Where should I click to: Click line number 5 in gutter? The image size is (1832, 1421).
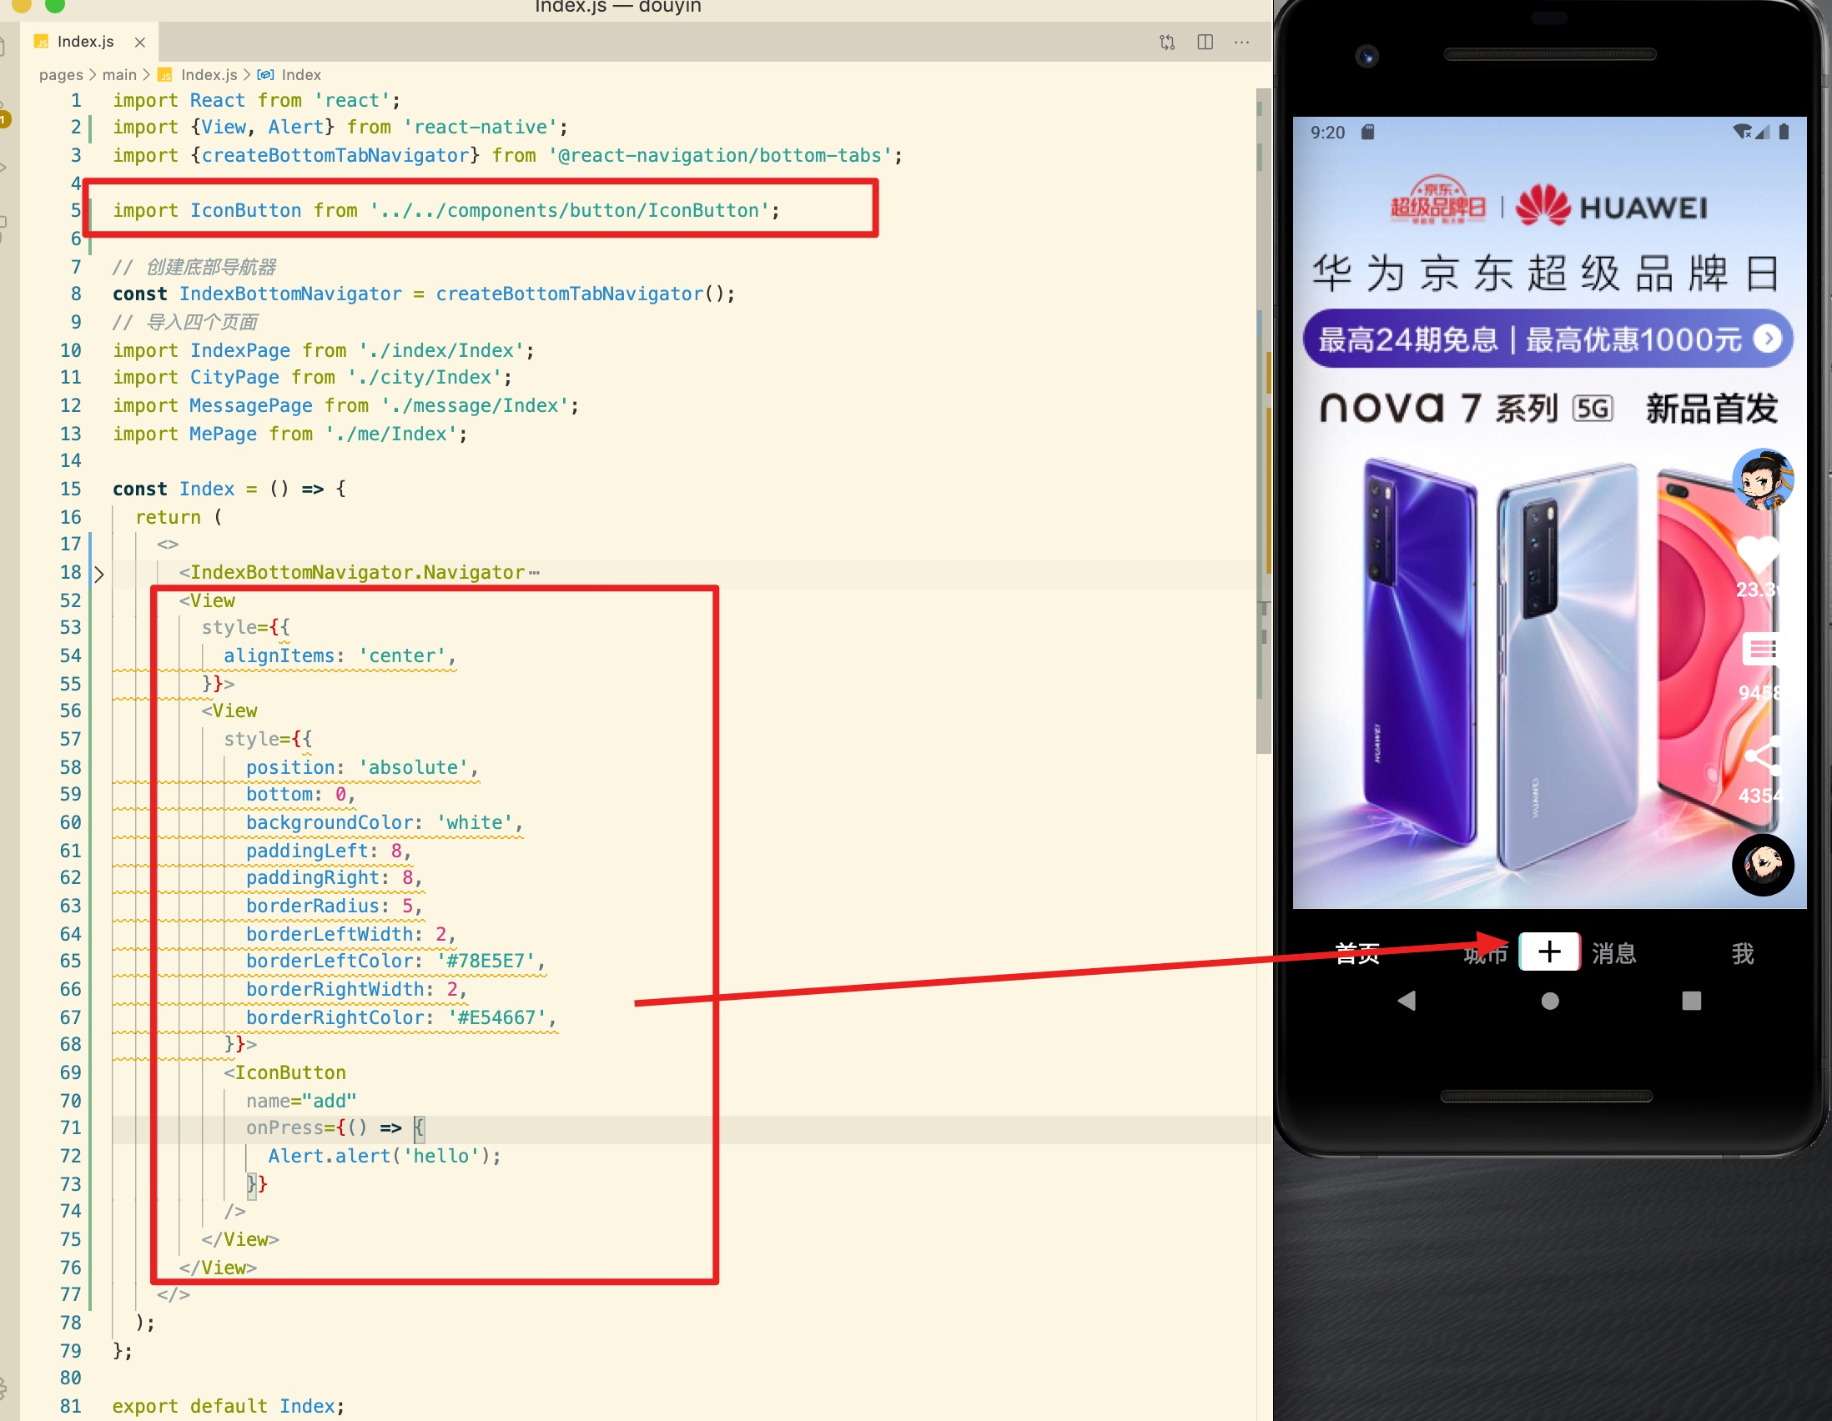pyautogui.click(x=75, y=210)
